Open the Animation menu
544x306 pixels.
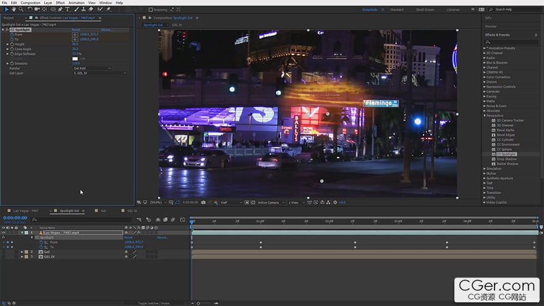tap(76, 2)
